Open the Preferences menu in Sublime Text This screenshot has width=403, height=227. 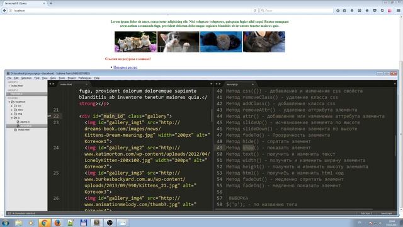[x=85, y=78]
